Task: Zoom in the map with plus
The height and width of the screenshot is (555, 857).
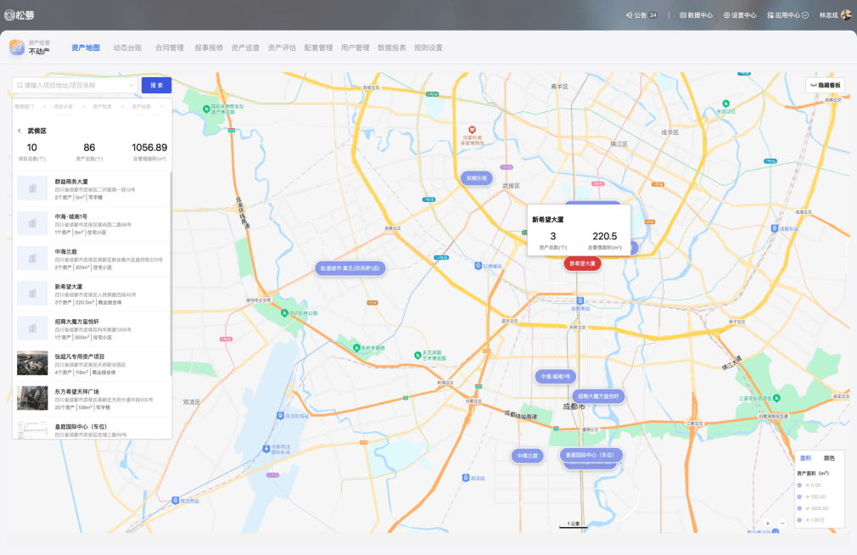Action: coord(767,524)
